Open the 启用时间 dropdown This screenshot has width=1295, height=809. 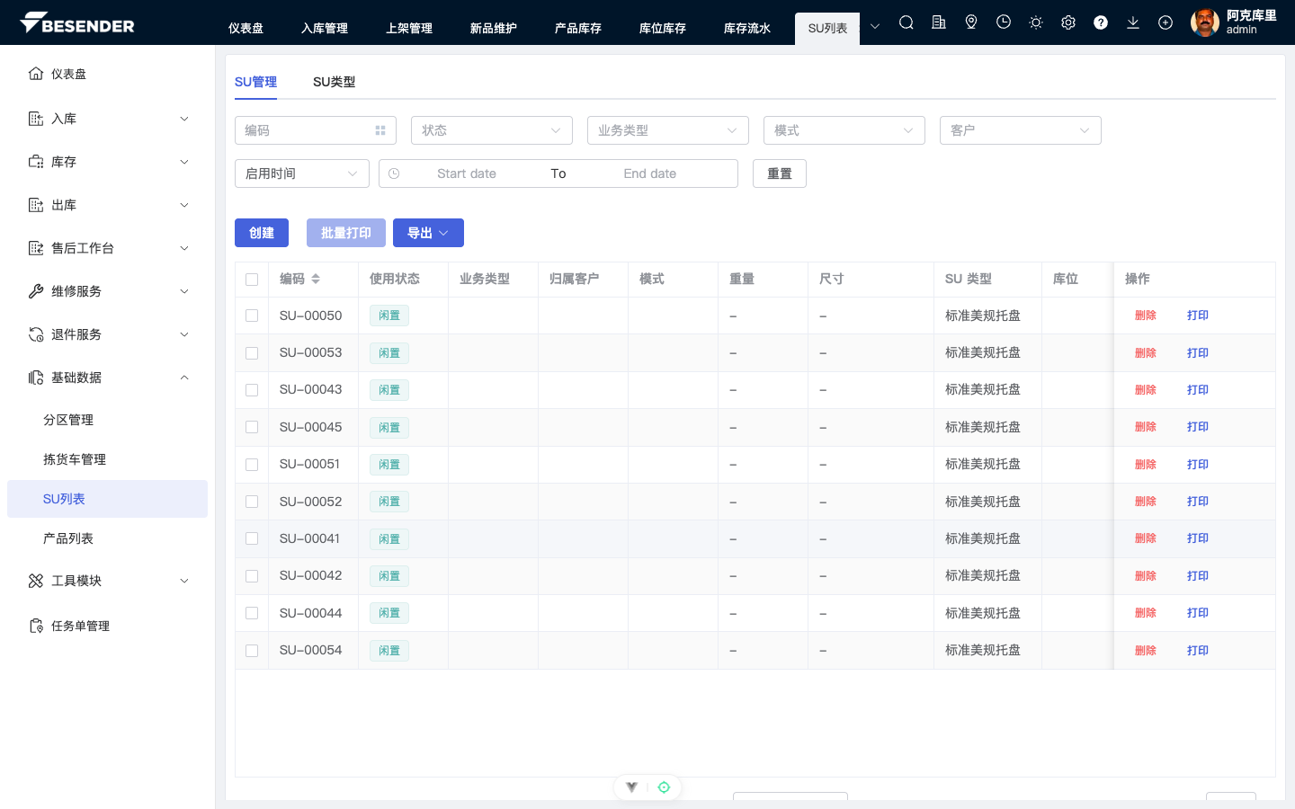coord(302,173)
